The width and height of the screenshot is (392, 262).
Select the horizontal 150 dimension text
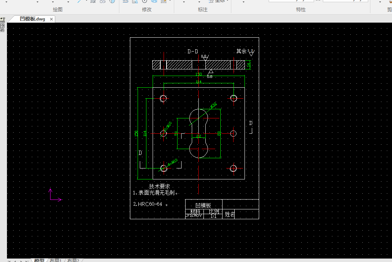[199, 74]
